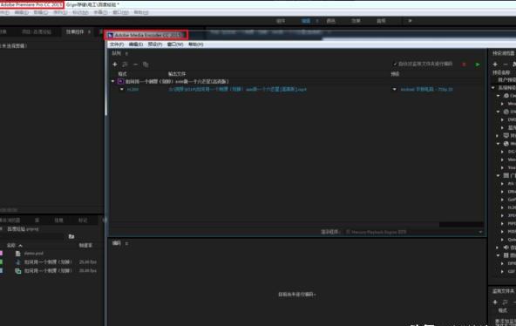The image size is (516, 326).
Task: Click the blue H.264 format link
Action: point(132,89)
